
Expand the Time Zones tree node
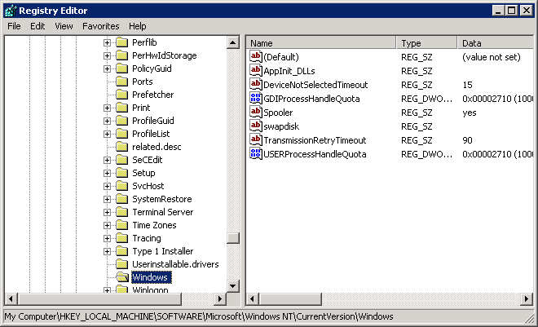pos(107,225)
